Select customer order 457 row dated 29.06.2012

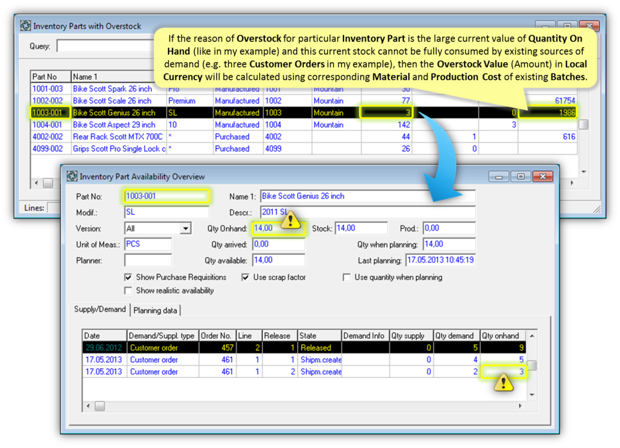click(x=304, y=348)
